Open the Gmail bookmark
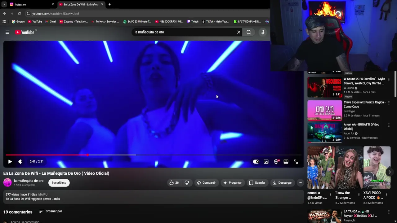The width and height of the screenshot is (397, 223). click(x=51, y=22)
